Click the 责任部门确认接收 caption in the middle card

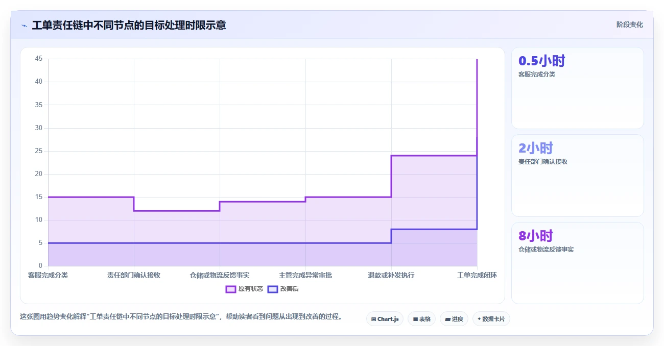point(543,162)
